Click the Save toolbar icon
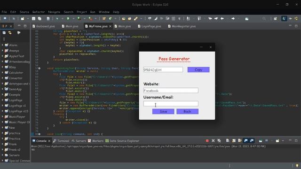Image resolution: width=301 pixels, height=169 pixels. 33,19
